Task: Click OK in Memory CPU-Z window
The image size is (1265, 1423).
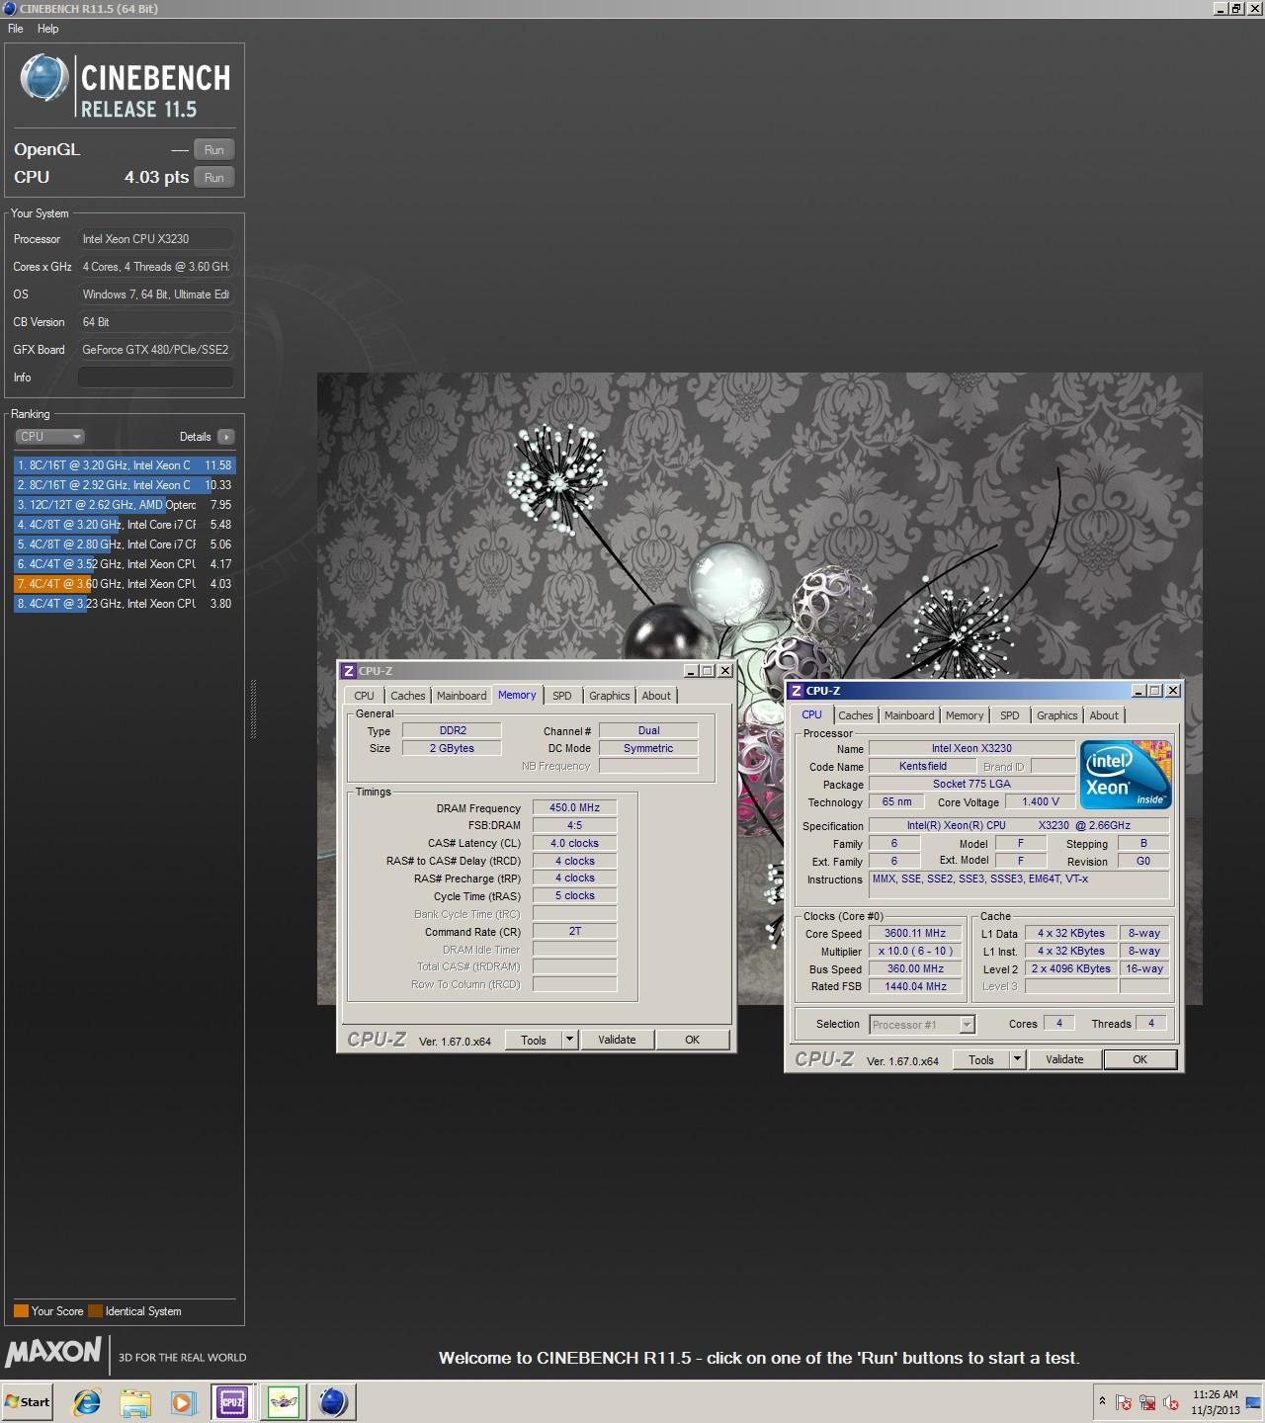Action: [692, 1040]
